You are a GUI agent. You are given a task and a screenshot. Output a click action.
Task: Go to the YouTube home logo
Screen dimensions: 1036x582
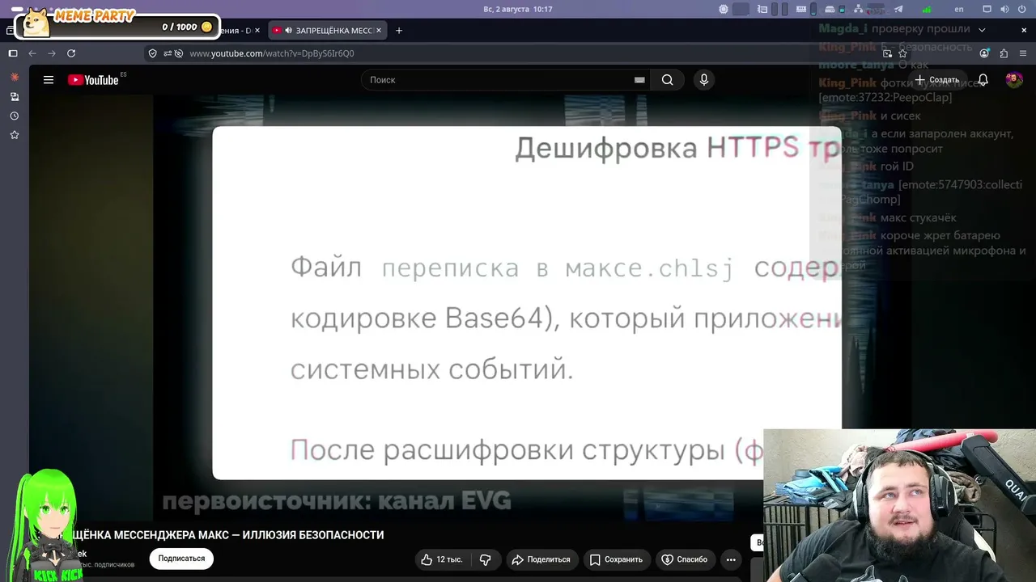93,80
